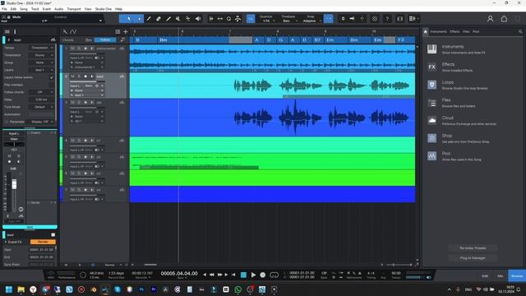
Task: Click the Bm chord in chord track
Action: [x=164, y=40]
